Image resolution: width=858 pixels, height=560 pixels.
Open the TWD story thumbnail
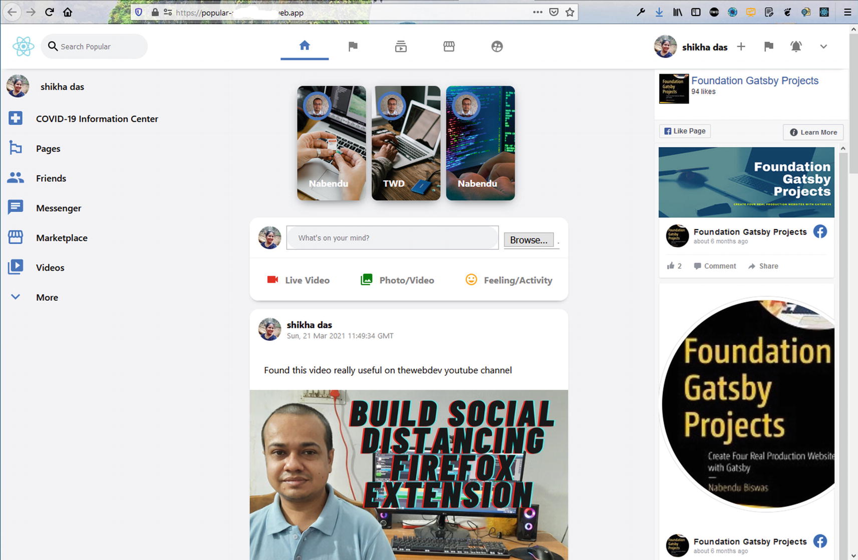click(406, 143)
